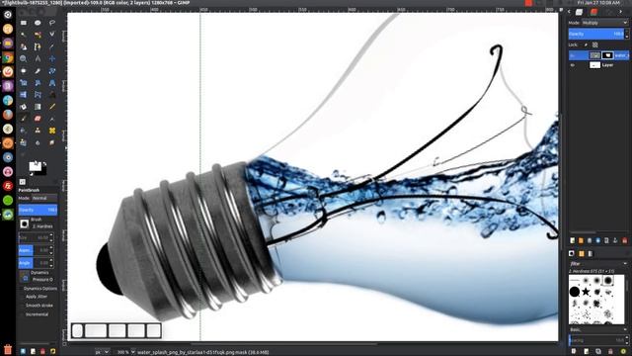
Task: Open the brush filter dropdown arrow
Action: point(625,264)
